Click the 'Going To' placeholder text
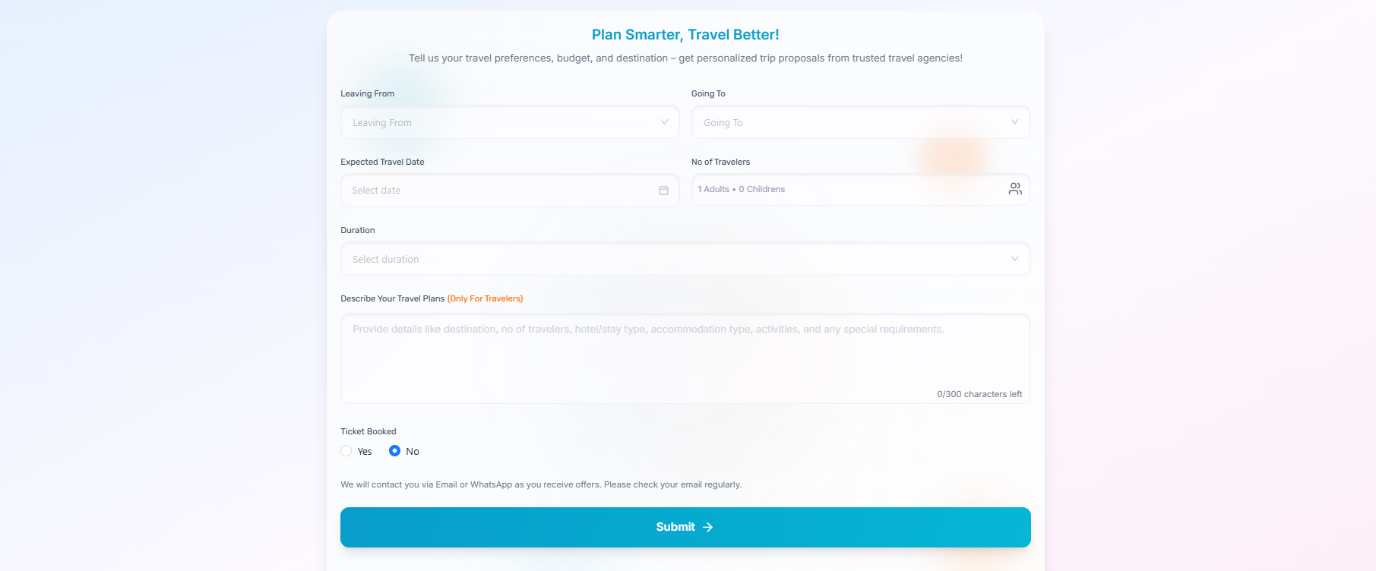 tap(723, 123)
